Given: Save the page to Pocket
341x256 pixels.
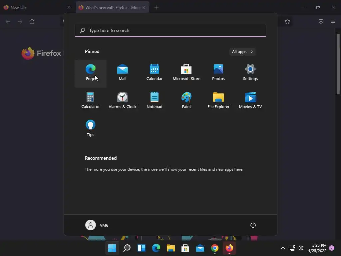Looking at the screenshot, I should pos(321,21).
